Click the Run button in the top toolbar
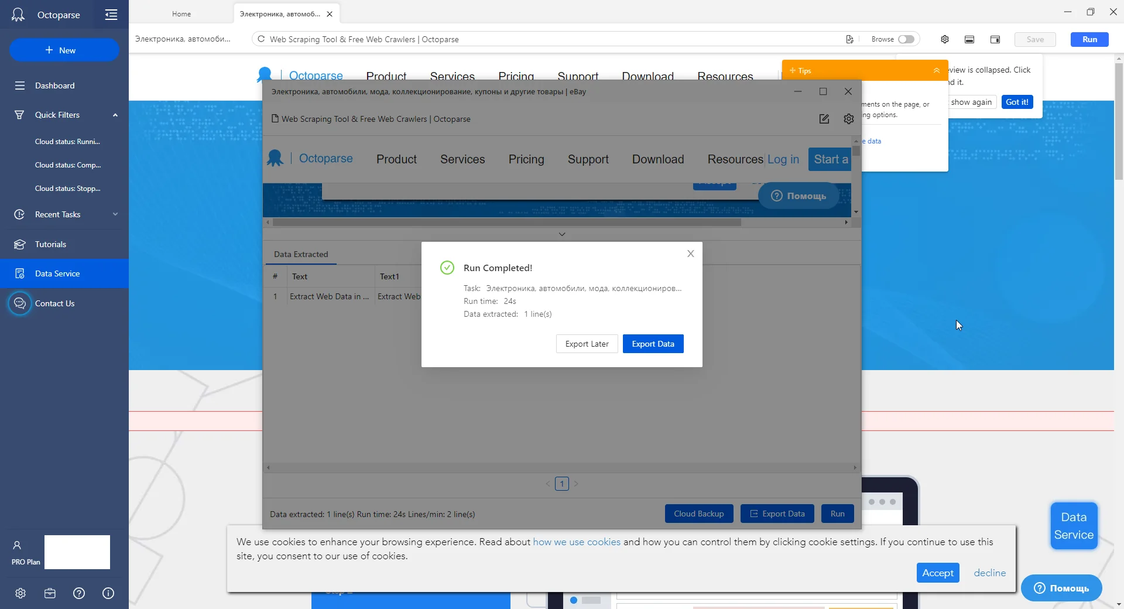The height and width of the screenshot is (609, 1124). (1090, 39)
